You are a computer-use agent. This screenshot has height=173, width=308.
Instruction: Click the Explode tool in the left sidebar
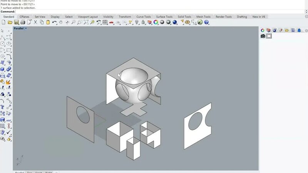8,82
